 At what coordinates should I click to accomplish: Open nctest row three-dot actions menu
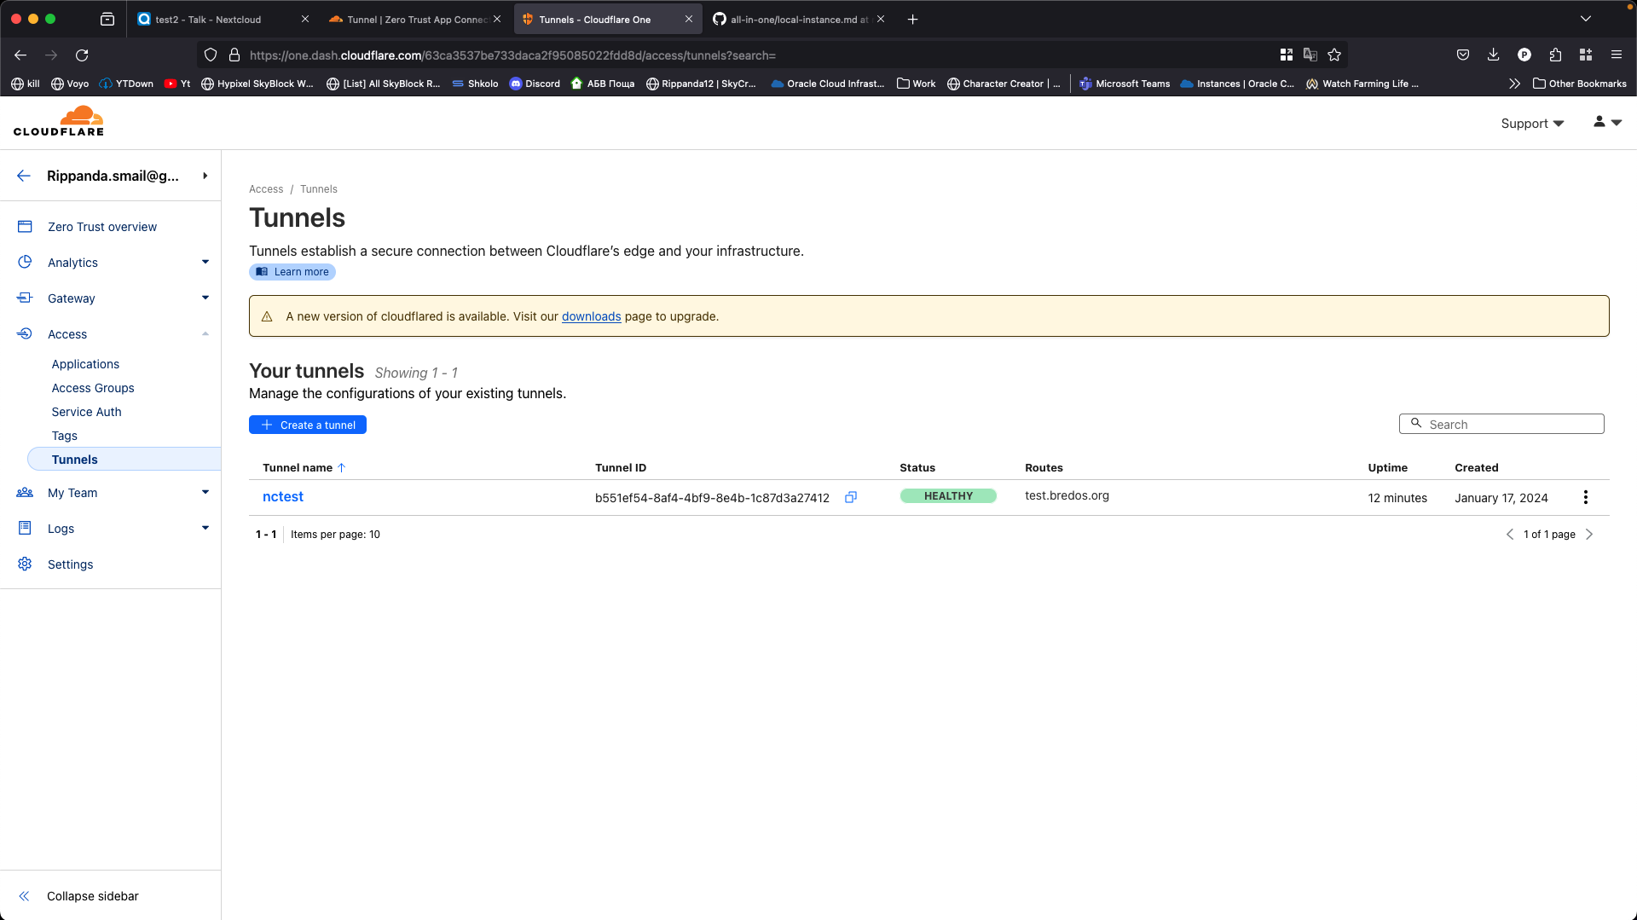1585,497
